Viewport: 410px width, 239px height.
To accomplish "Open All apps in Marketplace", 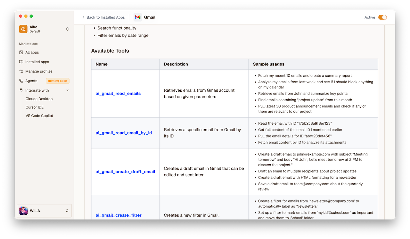I will point(32,52).
